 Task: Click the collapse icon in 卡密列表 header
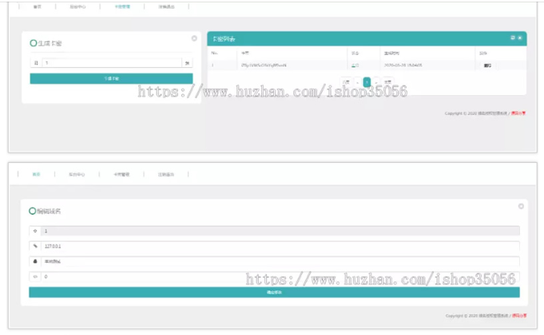click(x=513, y=37)
